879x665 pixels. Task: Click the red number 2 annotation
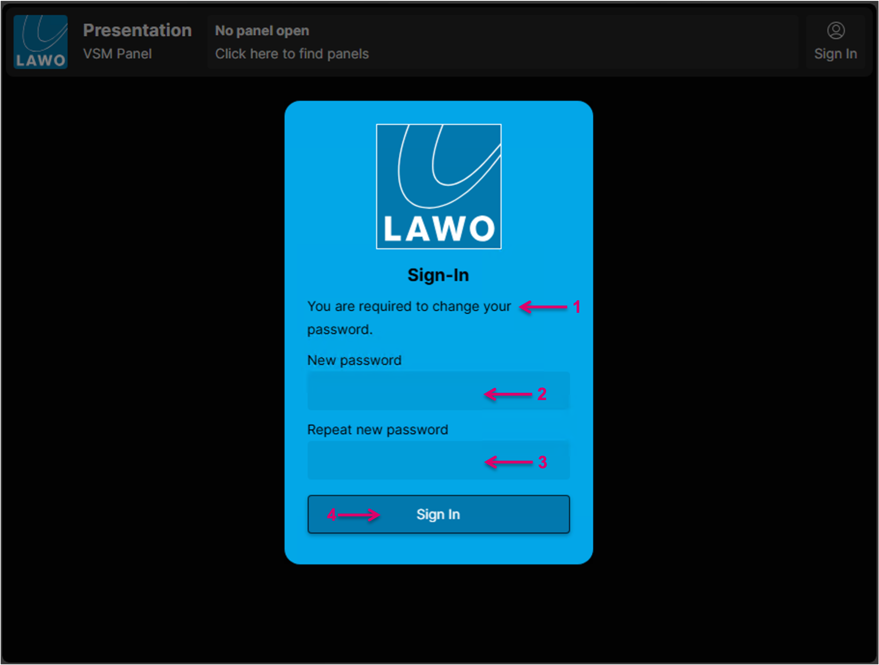click(x=541, y=394)
